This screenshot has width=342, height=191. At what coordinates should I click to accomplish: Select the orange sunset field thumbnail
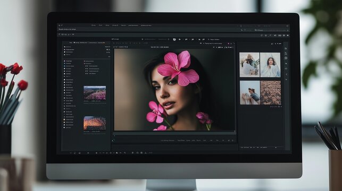(x=95, y=123)
